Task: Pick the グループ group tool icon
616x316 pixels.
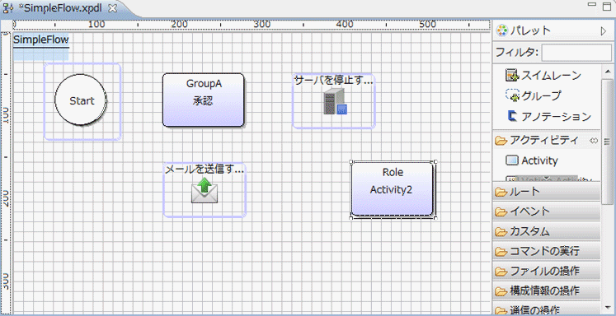Action: (512, 95)
